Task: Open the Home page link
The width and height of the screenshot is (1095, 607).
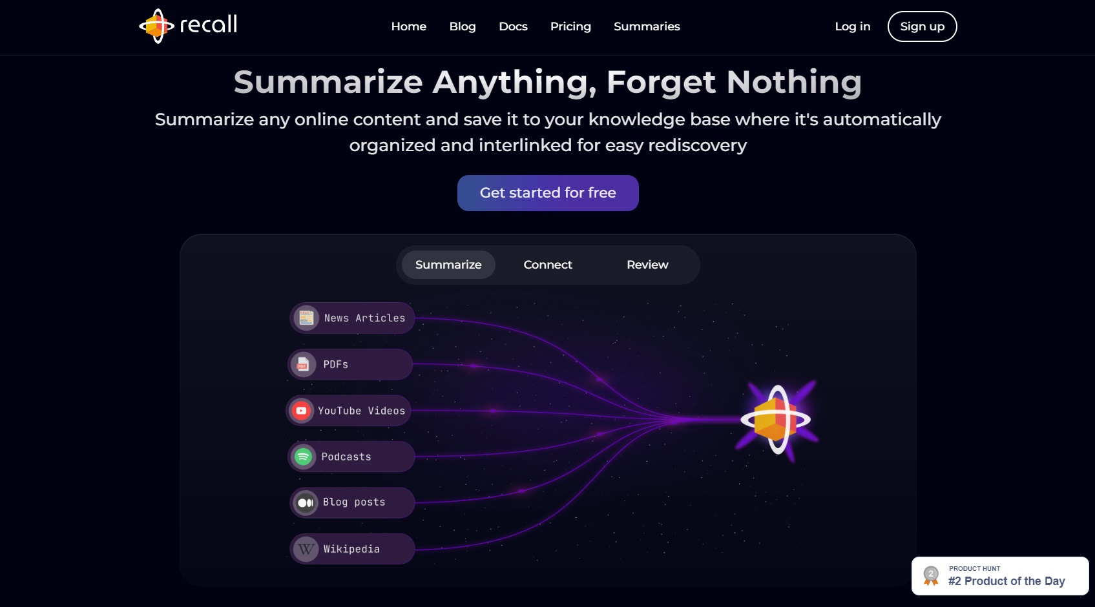Action: (x=409, y=26)
